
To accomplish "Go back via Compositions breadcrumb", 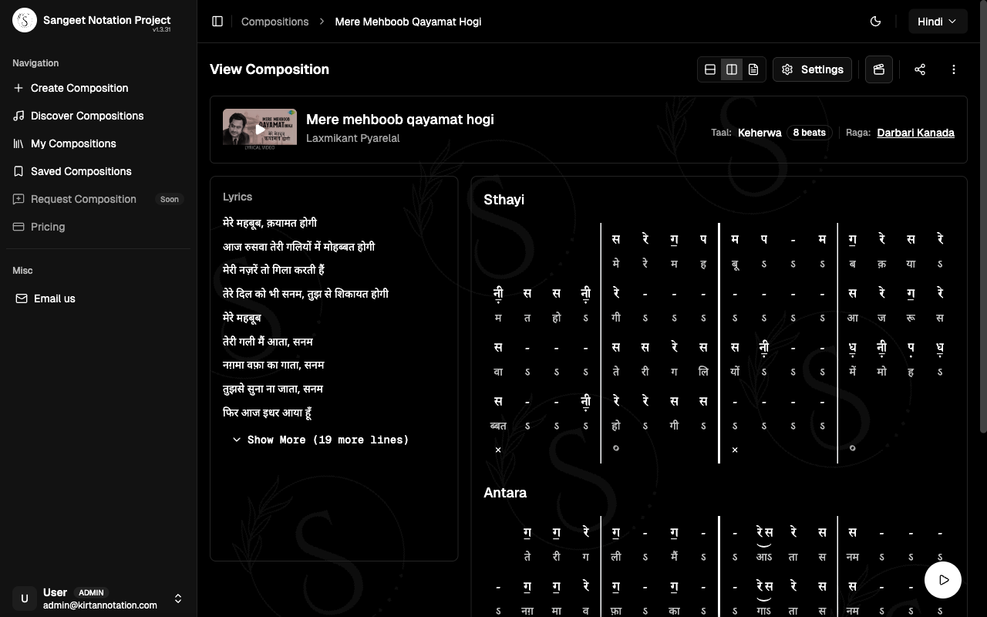I will (x=275, y=22).
